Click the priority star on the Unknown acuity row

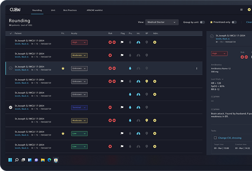(x=63, y=68)
